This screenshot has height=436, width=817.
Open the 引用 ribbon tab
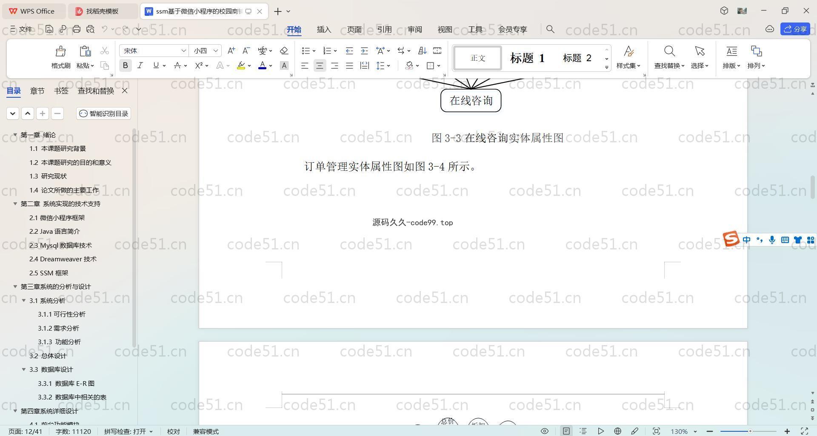(384, 29)
